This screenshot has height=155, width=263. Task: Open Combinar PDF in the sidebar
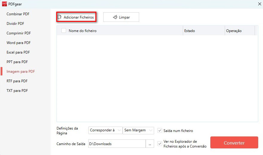point(18,14)
